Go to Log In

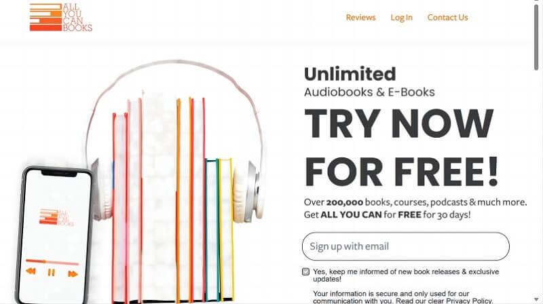pos(401,18)
